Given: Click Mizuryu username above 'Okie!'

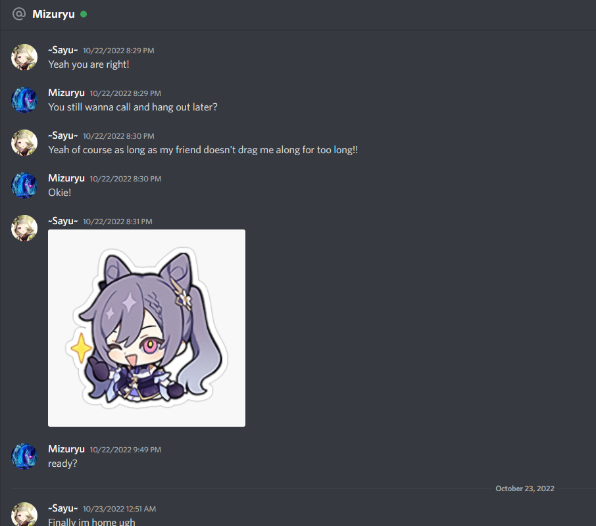Looking at the screenshot, I should 66,178.
